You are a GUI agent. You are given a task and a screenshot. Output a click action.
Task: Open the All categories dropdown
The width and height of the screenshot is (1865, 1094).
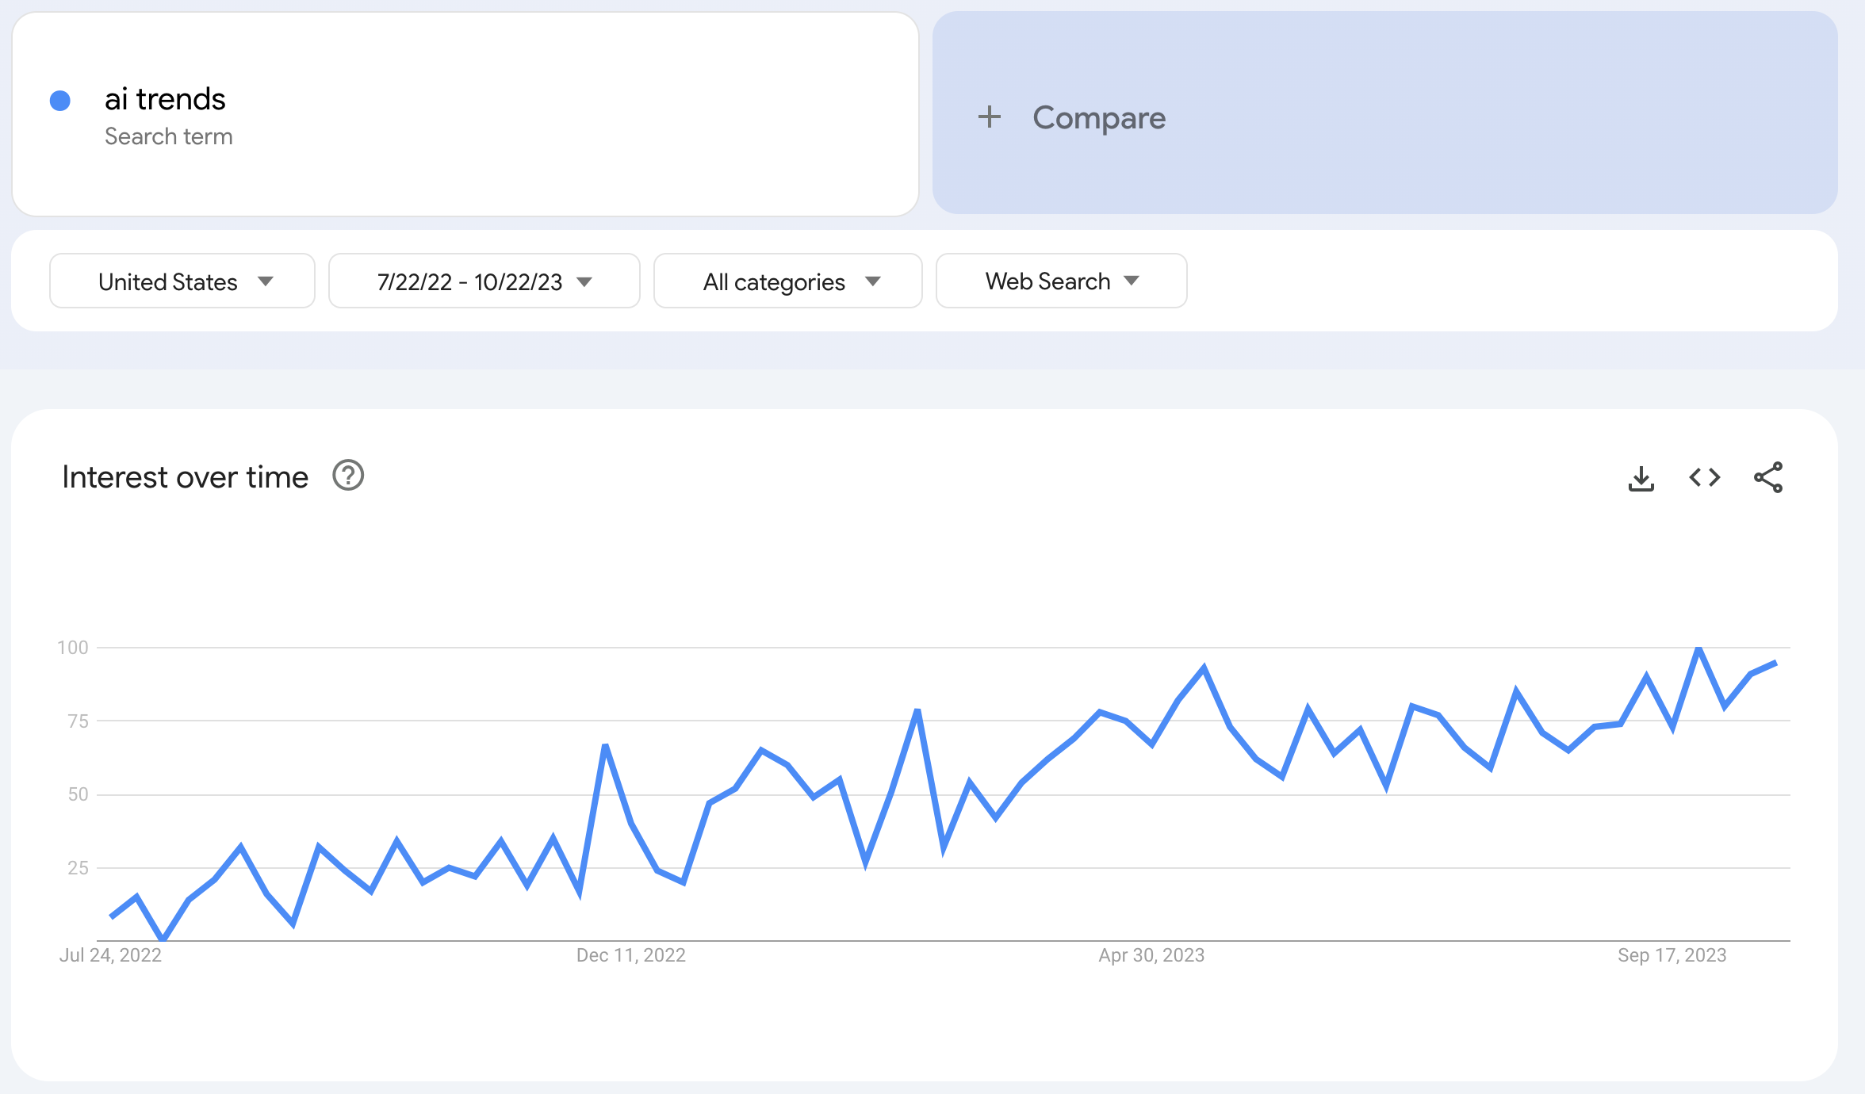(x=787, y=281)
